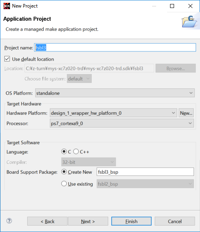The width and height of the screenshot is (200, 232).
Task: Cancel the new project wizard
Action: pos(175,221)
